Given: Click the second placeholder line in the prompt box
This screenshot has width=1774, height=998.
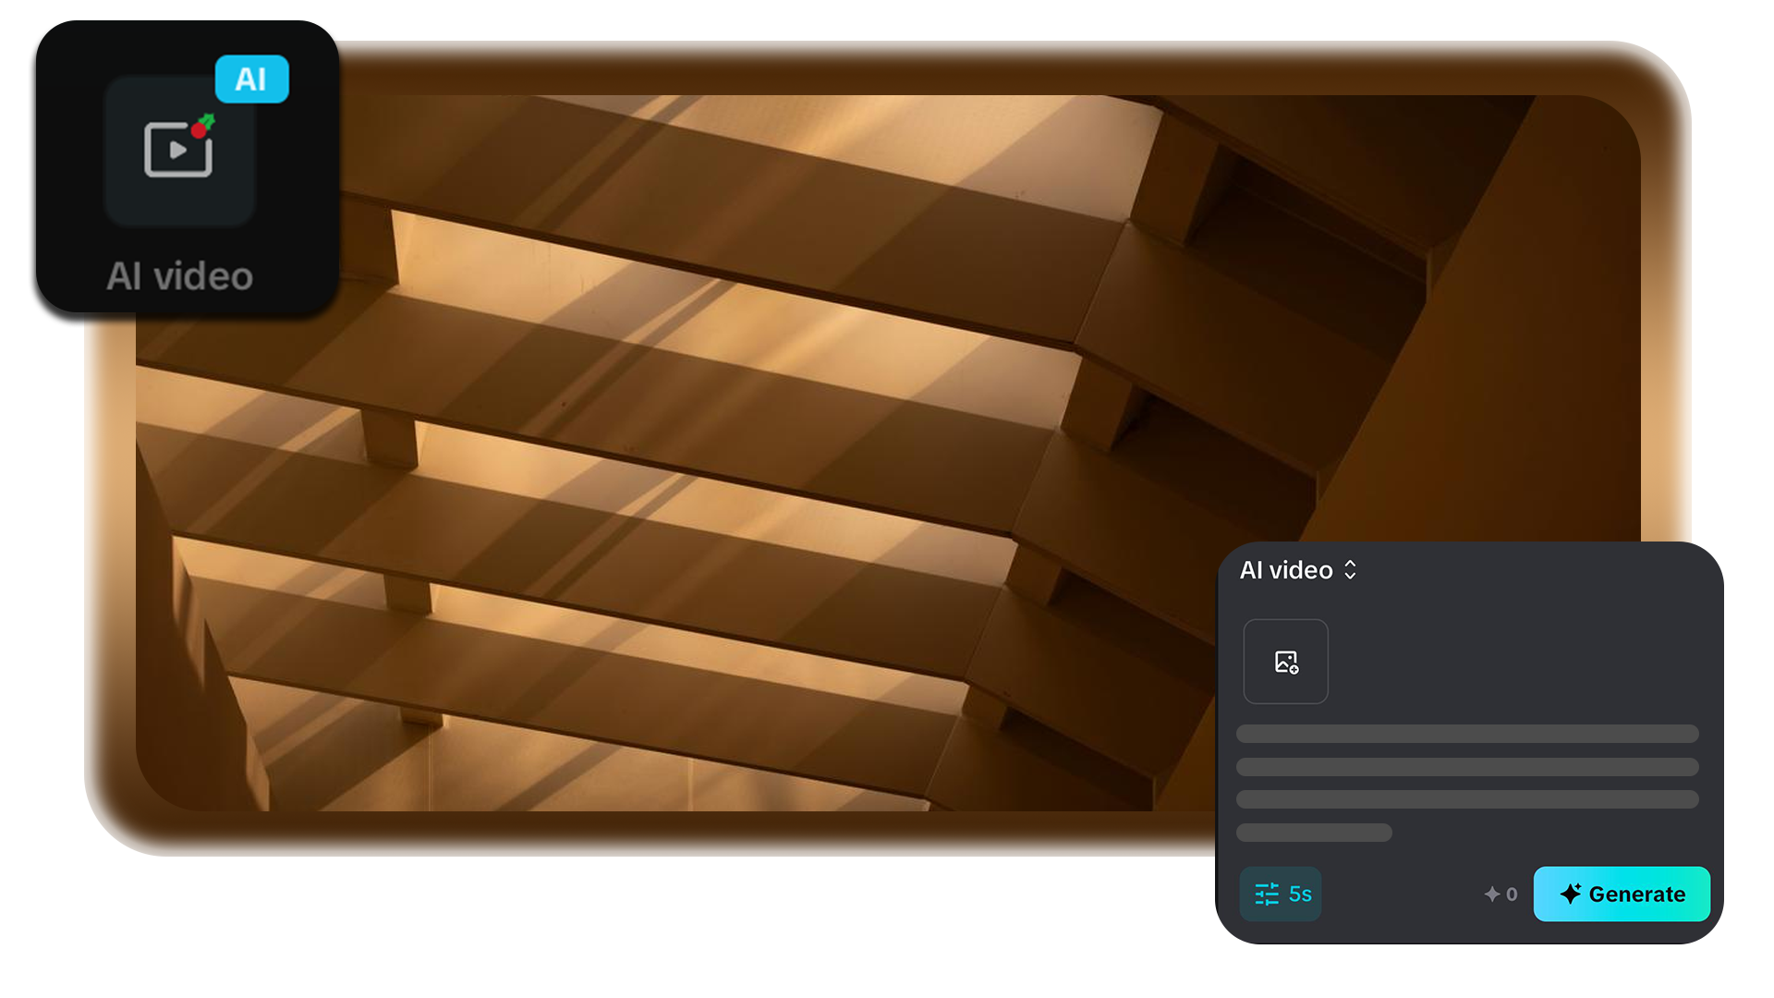Looking at the screenshot, I should point(1467,767).
